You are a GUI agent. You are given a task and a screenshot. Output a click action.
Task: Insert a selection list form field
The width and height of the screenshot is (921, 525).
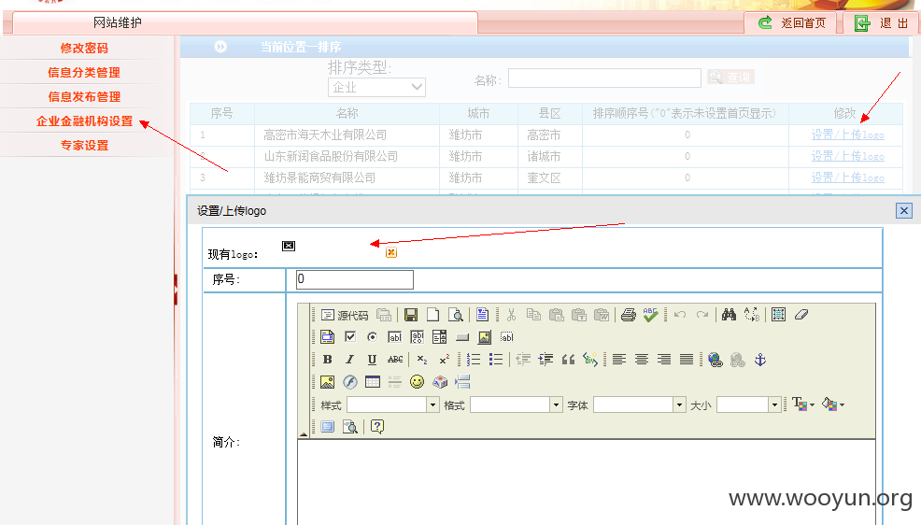click(439, 337)
